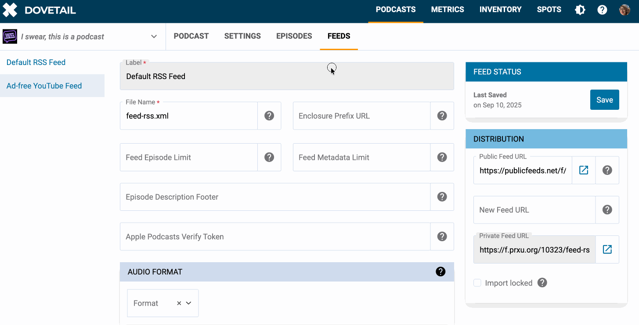The width and height of the screenshot is (639, 325).
Task: Click the Dovetail logo icon
Action: click(x=10, y=10)
